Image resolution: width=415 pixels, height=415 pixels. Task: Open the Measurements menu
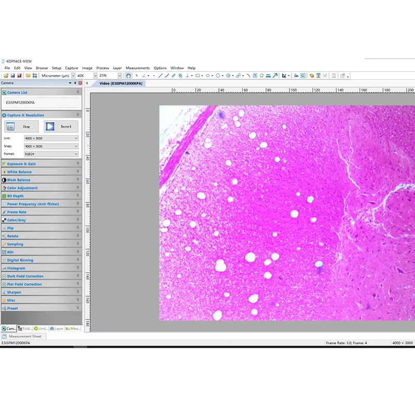tap(137, 68)
